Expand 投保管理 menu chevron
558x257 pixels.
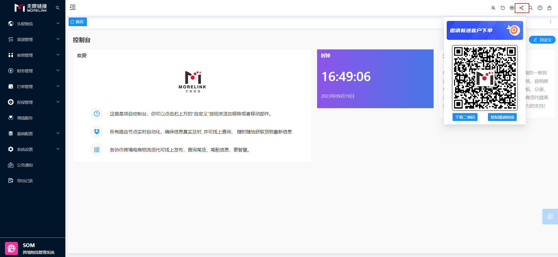coord(58,102)
